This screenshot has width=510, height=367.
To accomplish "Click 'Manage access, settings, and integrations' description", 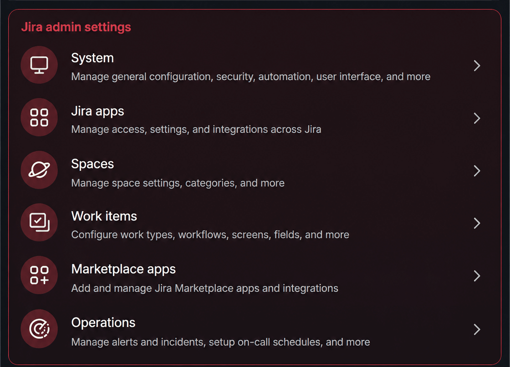I will click(196, 129).
